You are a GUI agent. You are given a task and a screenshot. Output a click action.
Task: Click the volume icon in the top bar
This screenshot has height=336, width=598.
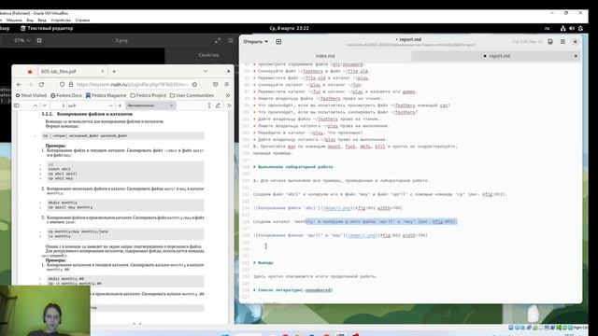[572, 28]
